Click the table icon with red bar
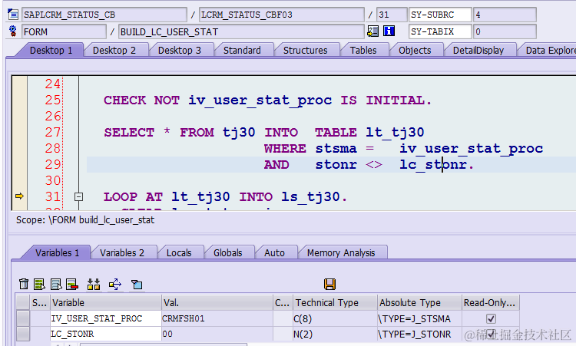Screen dimensions: 576x346 [x=72, y=284]
